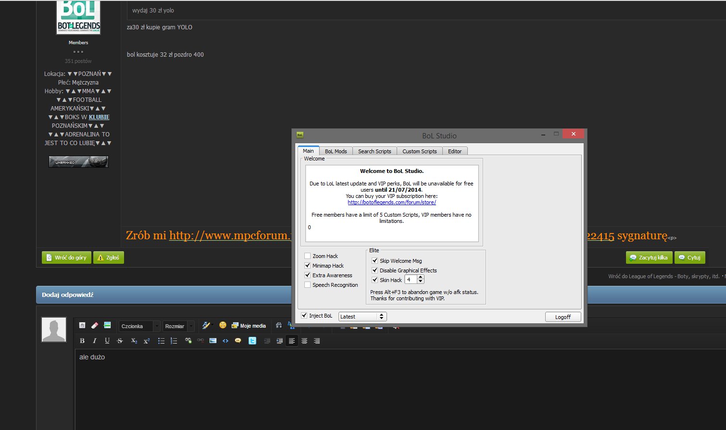Click the gray user avatar beside the editor
This screenshot has width=726, height=430.
pyautogui.click(x=54, y=330)
